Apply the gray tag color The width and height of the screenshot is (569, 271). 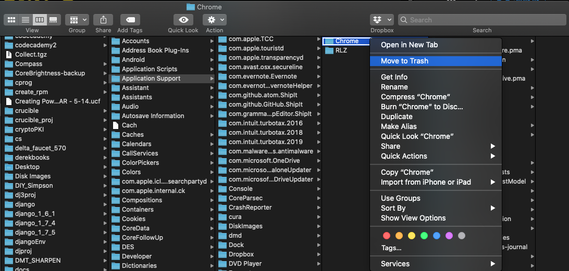[462, 236]
